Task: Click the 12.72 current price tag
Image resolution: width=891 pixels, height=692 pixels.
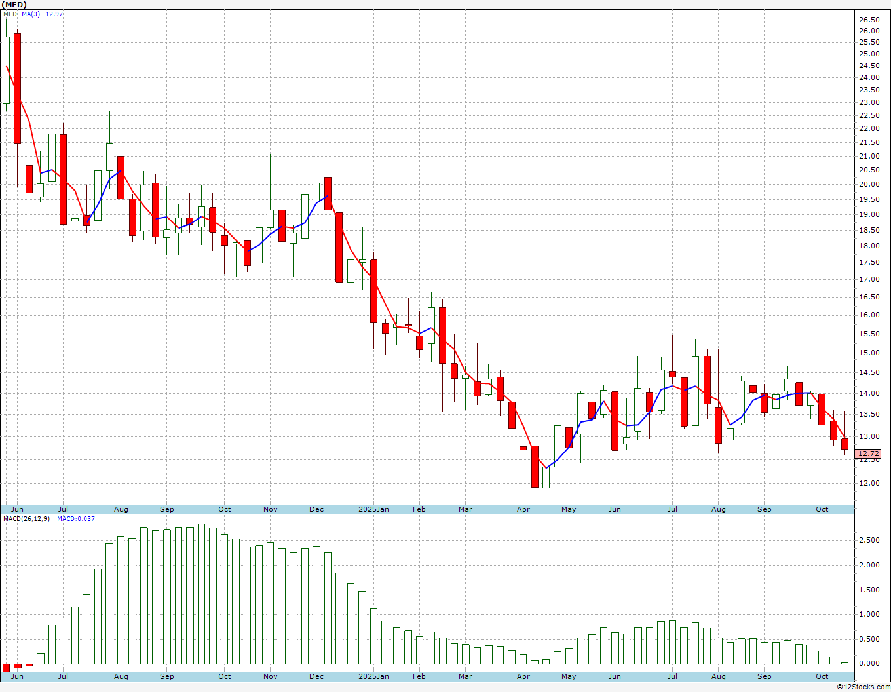Action: 869,453
